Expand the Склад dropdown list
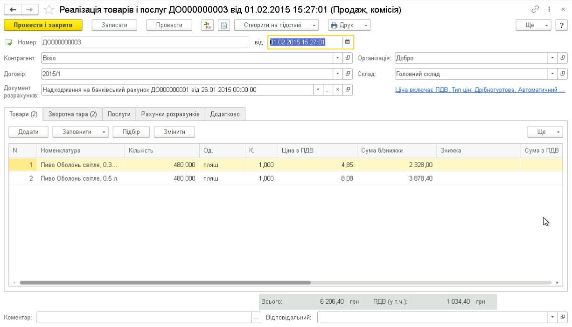This screenshot has height=327, width=572. [552, 74]
